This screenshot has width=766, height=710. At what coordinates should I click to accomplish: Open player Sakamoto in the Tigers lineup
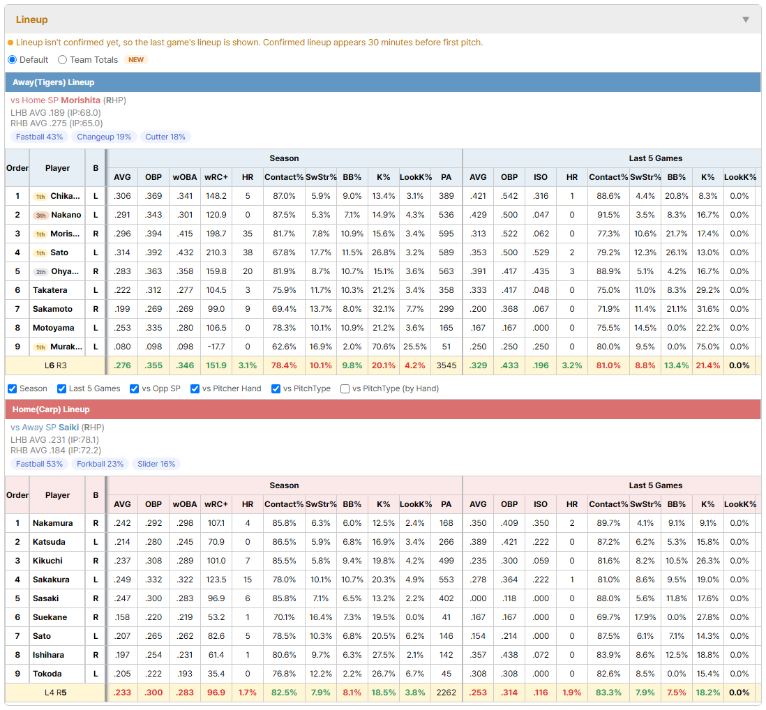[52, 309]
